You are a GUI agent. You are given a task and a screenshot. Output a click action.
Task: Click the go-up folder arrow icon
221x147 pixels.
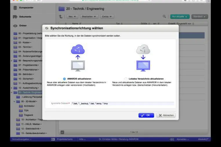(61, 16)
